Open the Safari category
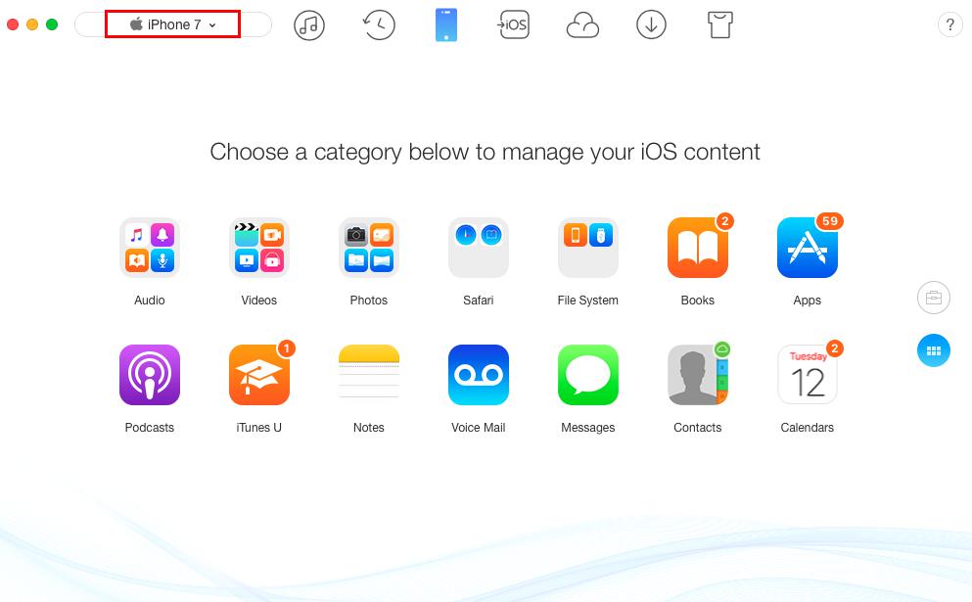The width and height of the screenshot is (972, 602). (x=479, y=248)
